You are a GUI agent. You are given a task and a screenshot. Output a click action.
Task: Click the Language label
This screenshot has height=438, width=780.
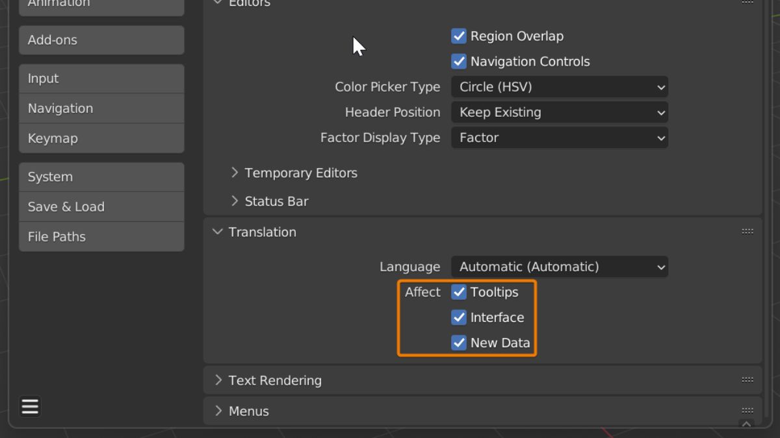click(x=409, y=267)
